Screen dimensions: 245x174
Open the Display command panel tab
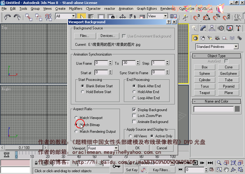(x=230, y=28)
